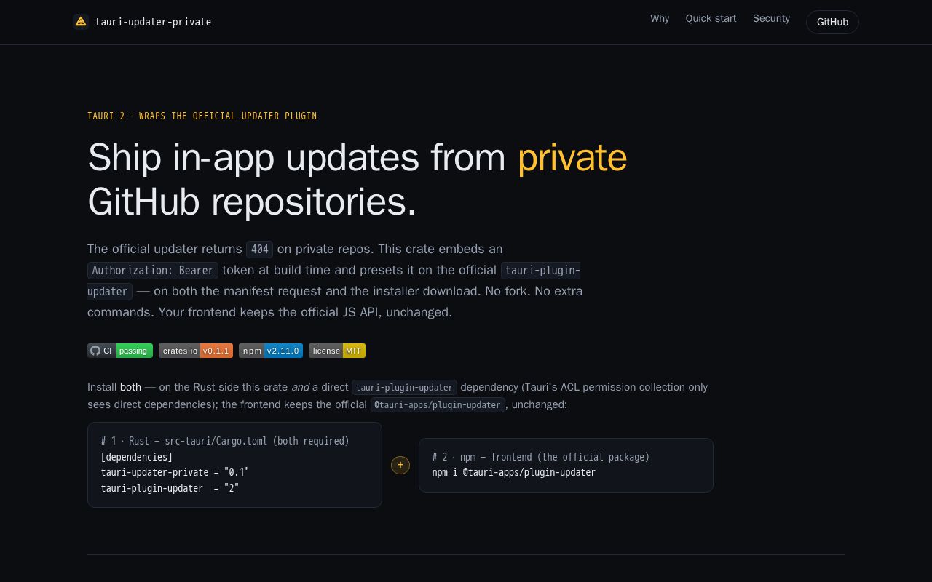The width and height of the screenshot is (932, 582).
Task: Click the '[dependencies]' line in Cargo block
Action: [x=137, y=457]
